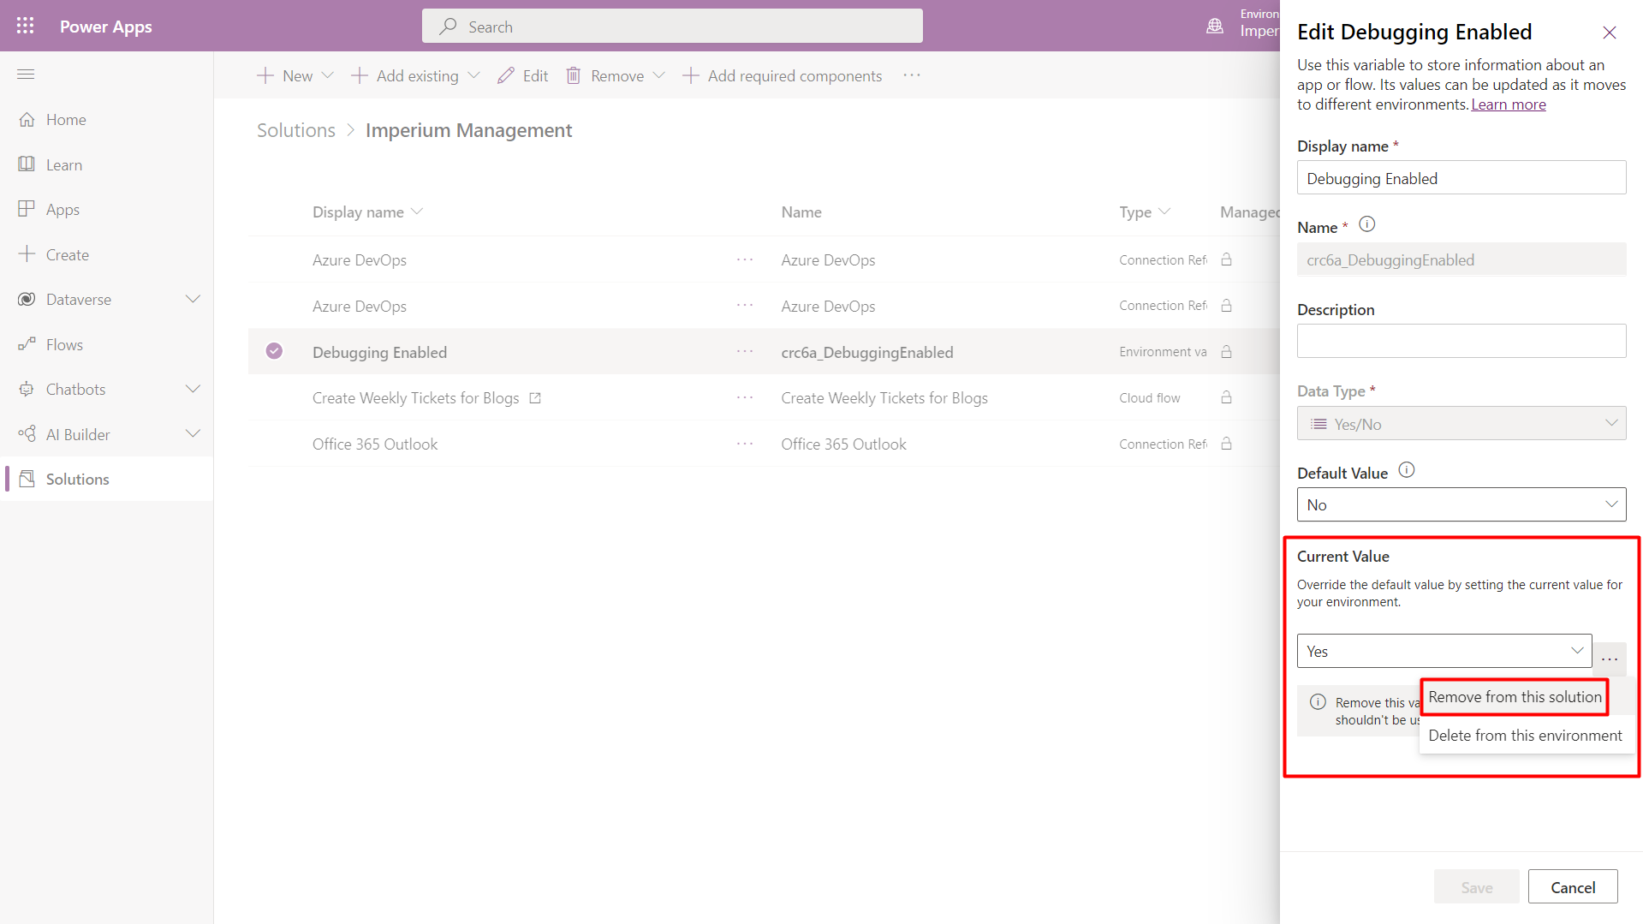The width and height of the screenshot is (1643, 924).
Task: Close the Edit Debugging Enabled panel
Action: coord(1609,33)
